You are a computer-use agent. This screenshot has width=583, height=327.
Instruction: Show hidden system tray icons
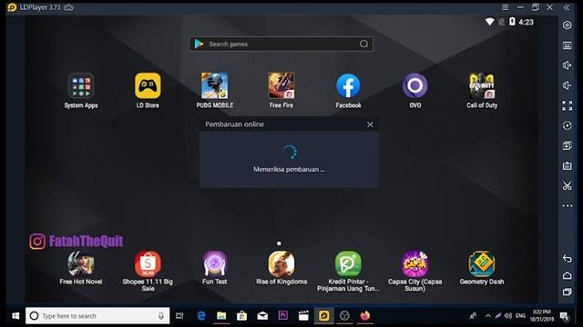[488, 316]
